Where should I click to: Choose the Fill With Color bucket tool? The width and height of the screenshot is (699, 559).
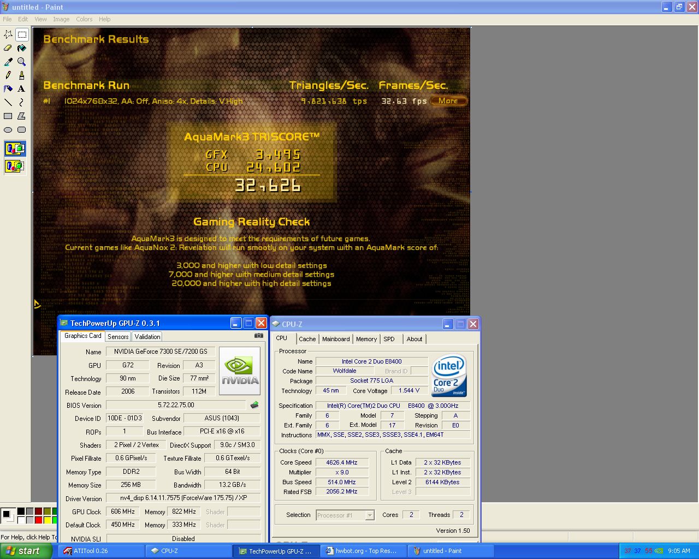coord(22,48)
